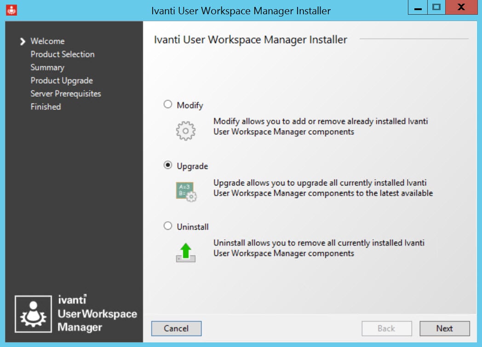Go to the Welcome step in sidebar
Screen dimensions: 482x347
point(47,41)
